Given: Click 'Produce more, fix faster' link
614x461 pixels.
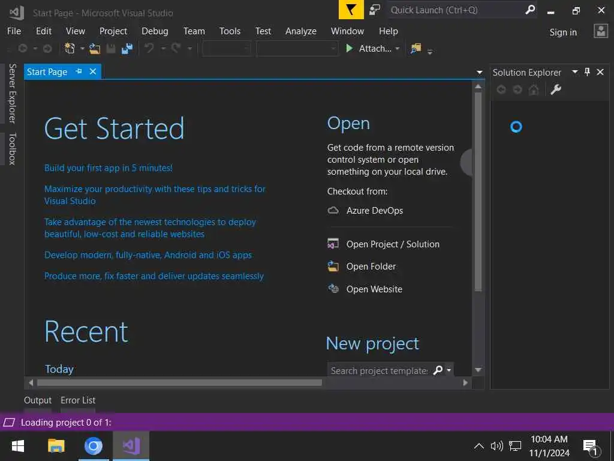Looking at the screenshot, I should click(154, 276).
